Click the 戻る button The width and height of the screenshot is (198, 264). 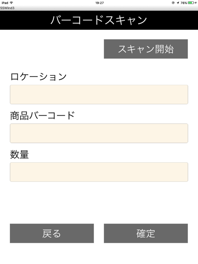52,233
